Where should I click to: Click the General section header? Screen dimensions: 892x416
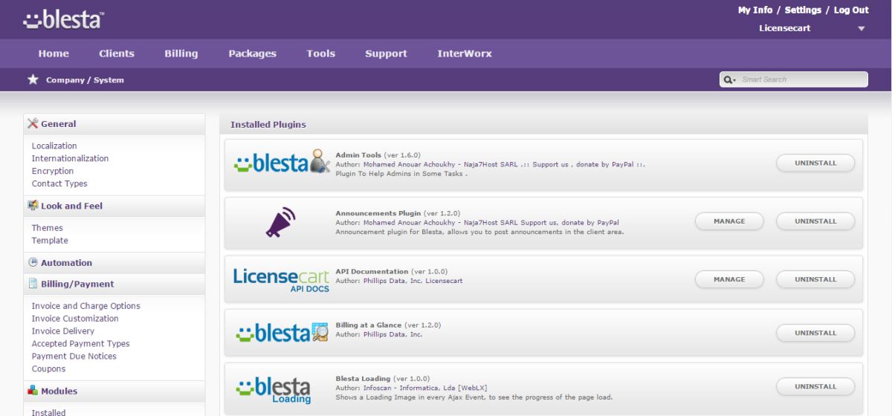pyautogui.click(x=114, y=124)
